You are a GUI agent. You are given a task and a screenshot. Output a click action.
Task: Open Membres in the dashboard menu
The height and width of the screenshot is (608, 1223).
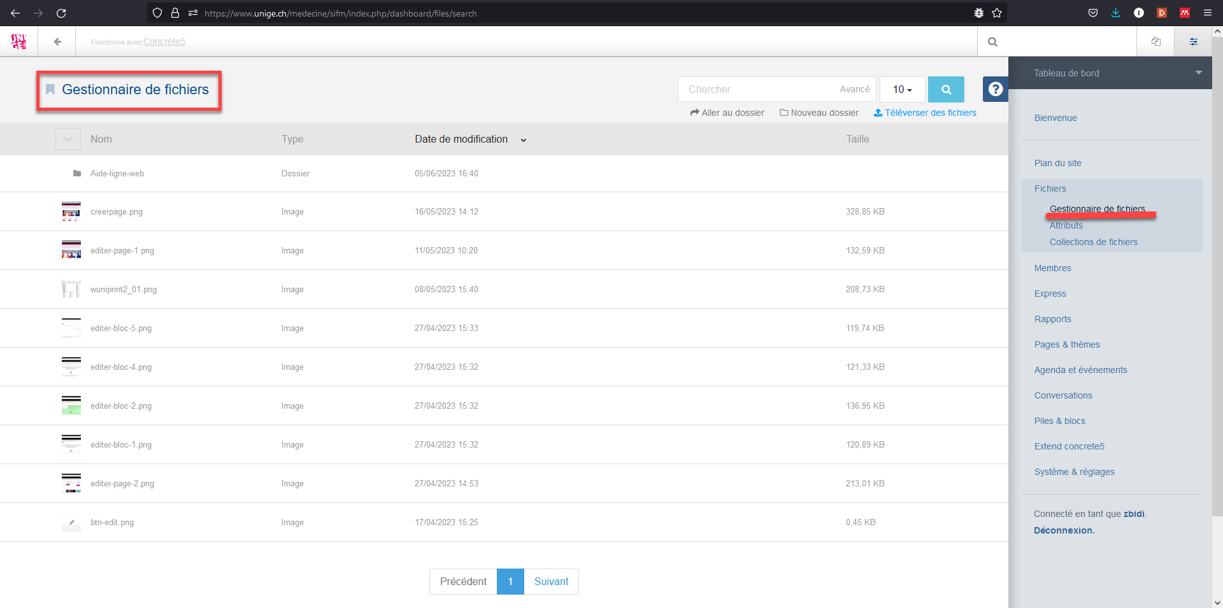(1052, 268)
